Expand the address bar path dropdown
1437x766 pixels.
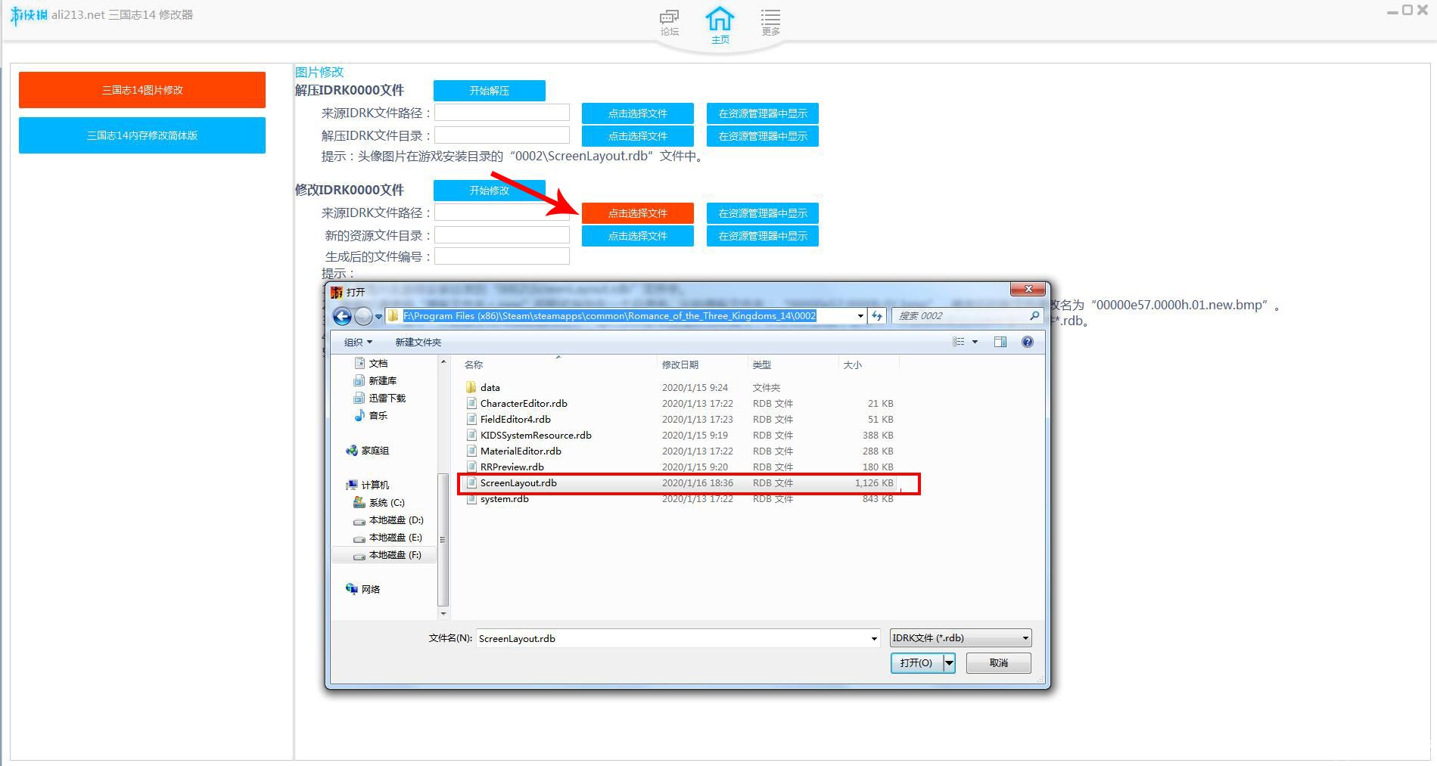860,316
